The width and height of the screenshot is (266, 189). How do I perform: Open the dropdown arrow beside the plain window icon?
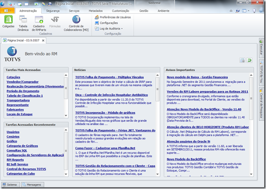30,4
